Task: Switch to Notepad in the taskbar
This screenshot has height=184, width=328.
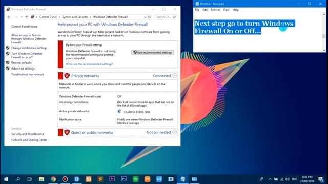Action: (x=182, y=179)
